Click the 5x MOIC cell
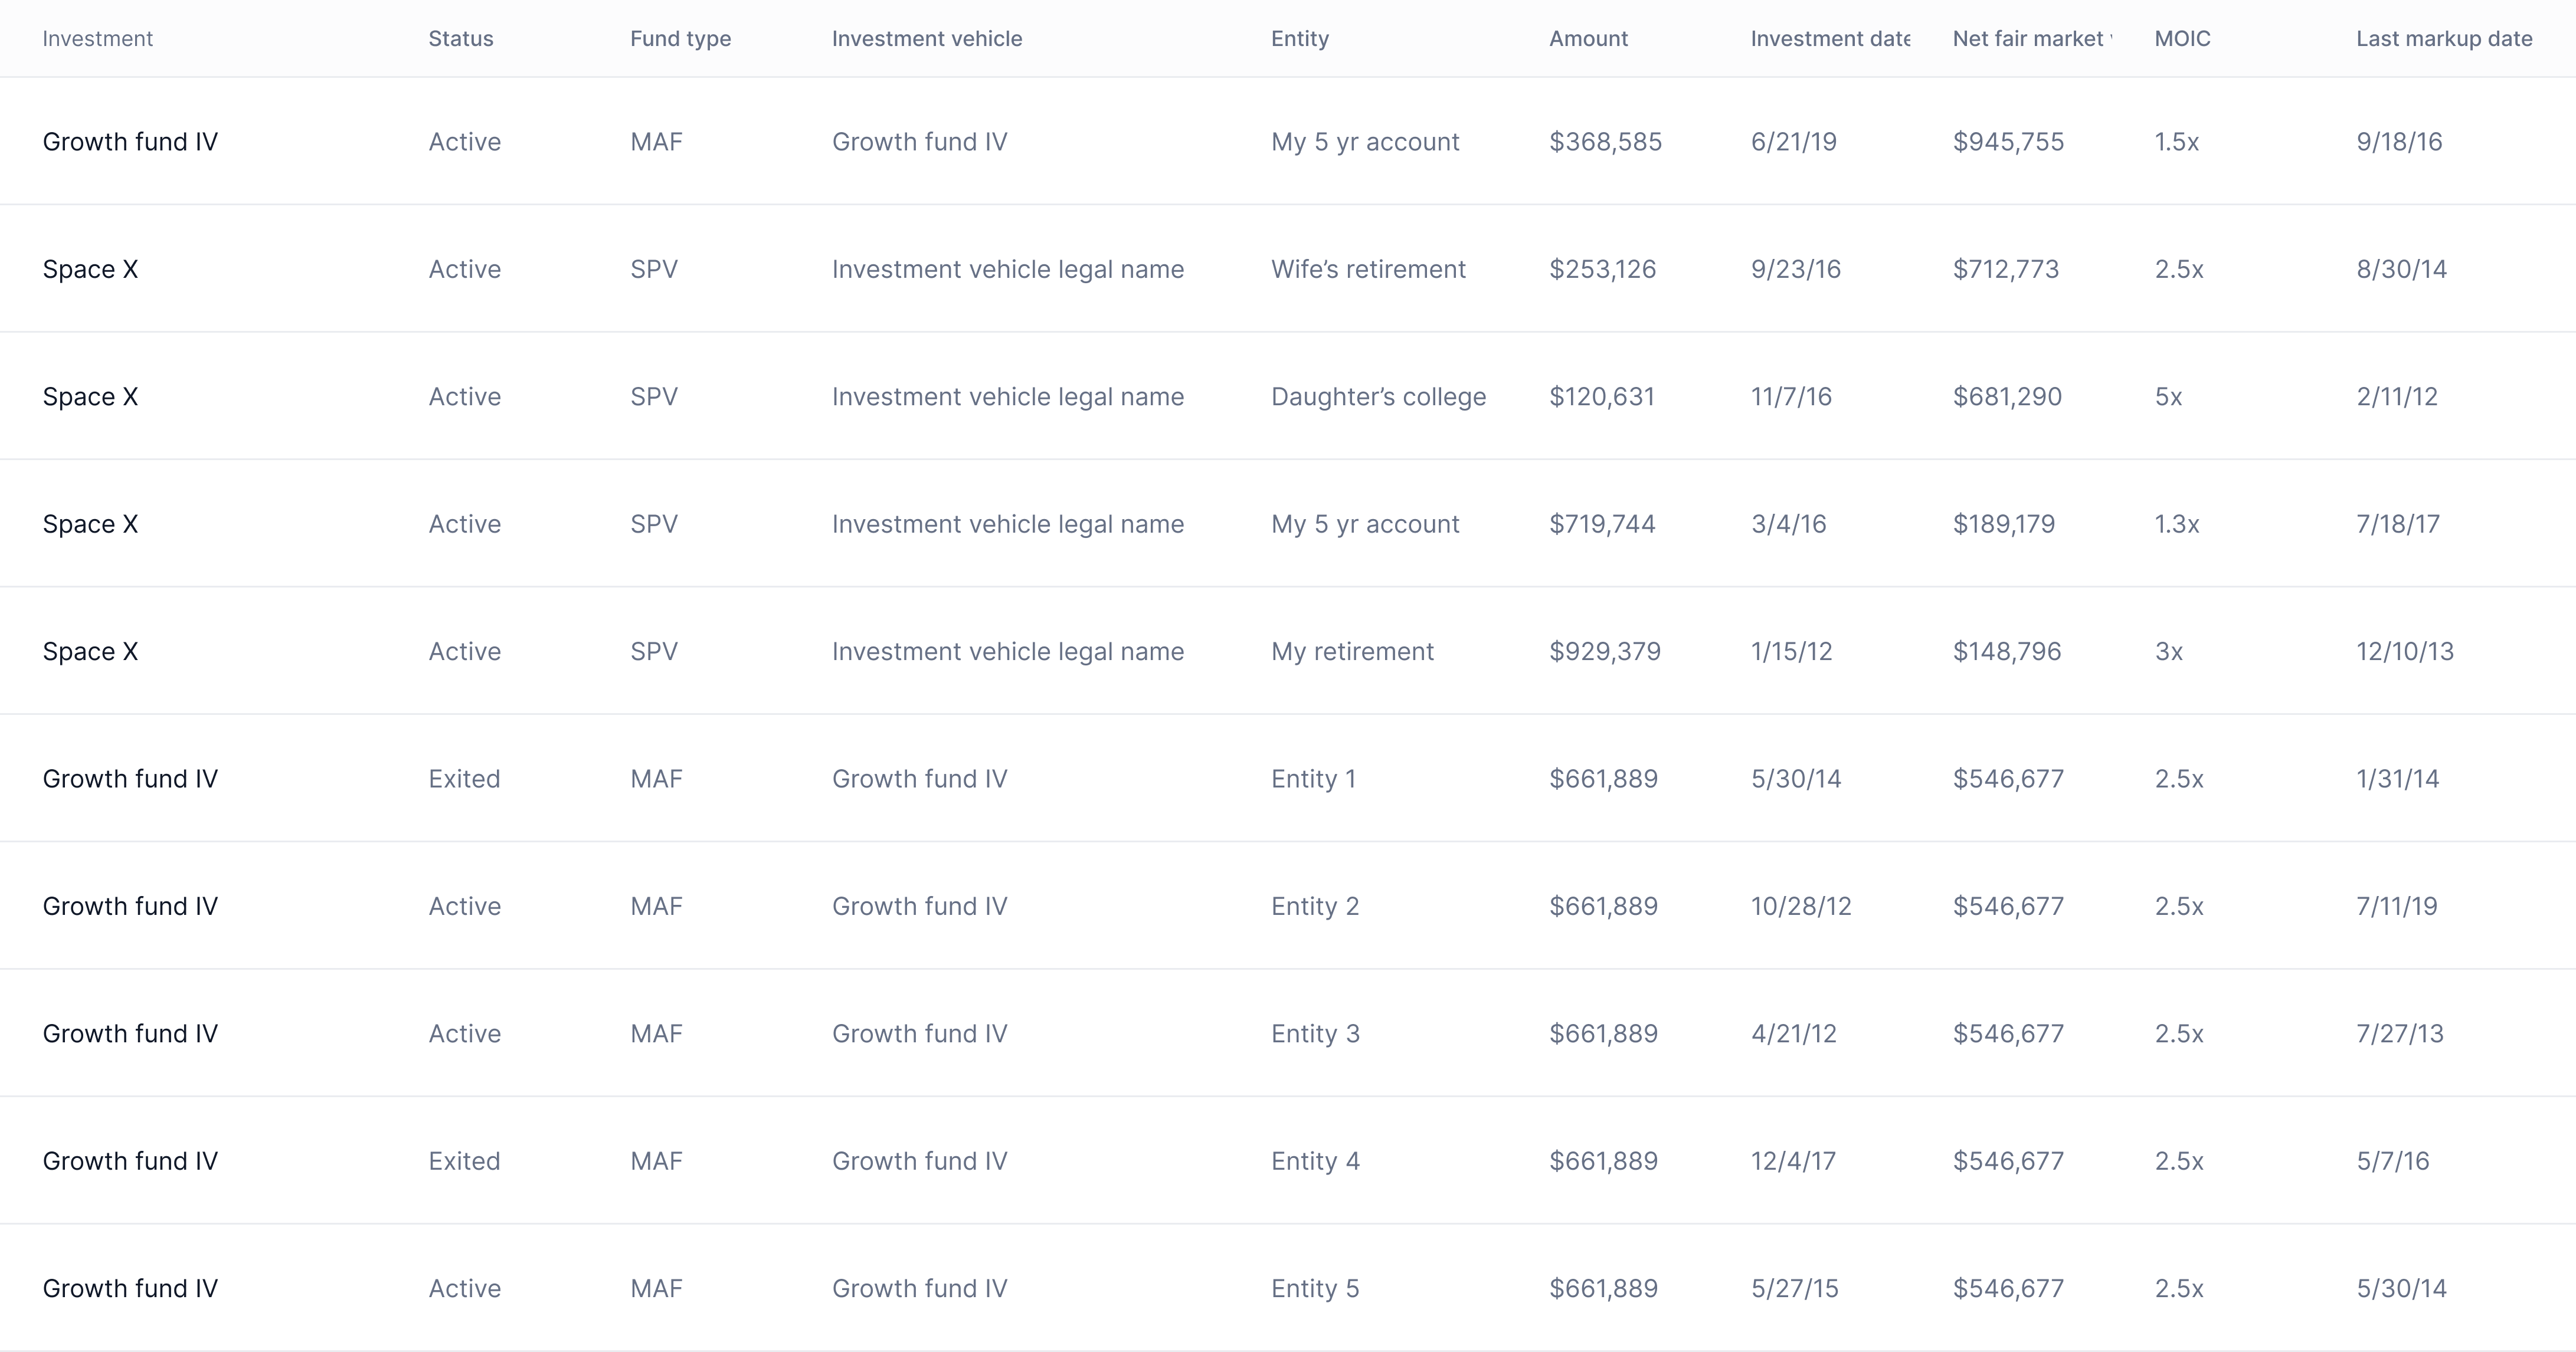 2167,397
